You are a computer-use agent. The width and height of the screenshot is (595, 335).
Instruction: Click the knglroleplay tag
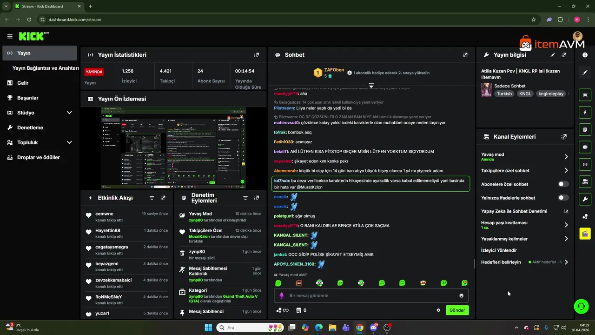coord(551,94)
